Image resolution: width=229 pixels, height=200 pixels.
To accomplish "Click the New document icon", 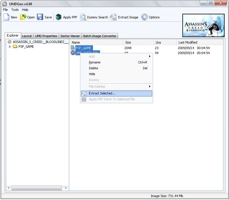I will click(x=6, y=17).
